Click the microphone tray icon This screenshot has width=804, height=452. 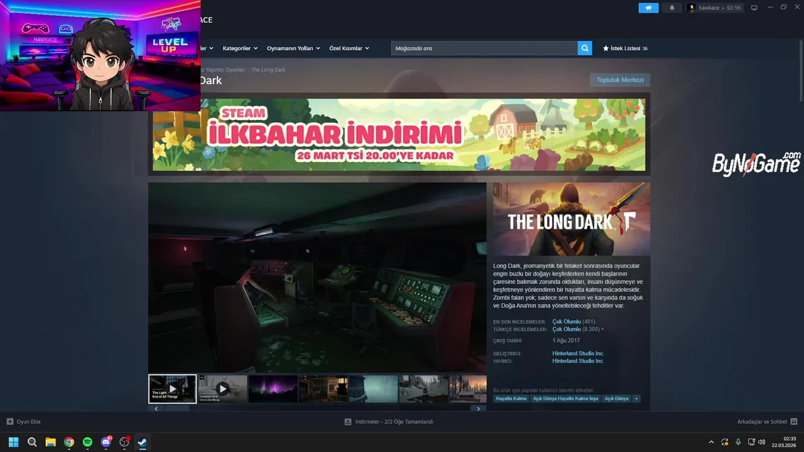tap(738, 442)
